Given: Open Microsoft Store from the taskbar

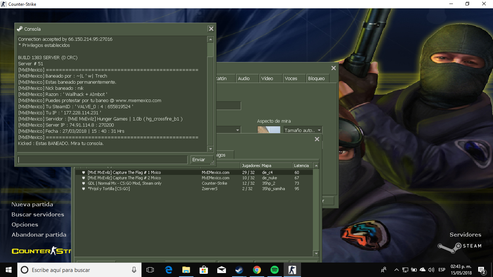Looking at the screenshot, I should point(204,270).
